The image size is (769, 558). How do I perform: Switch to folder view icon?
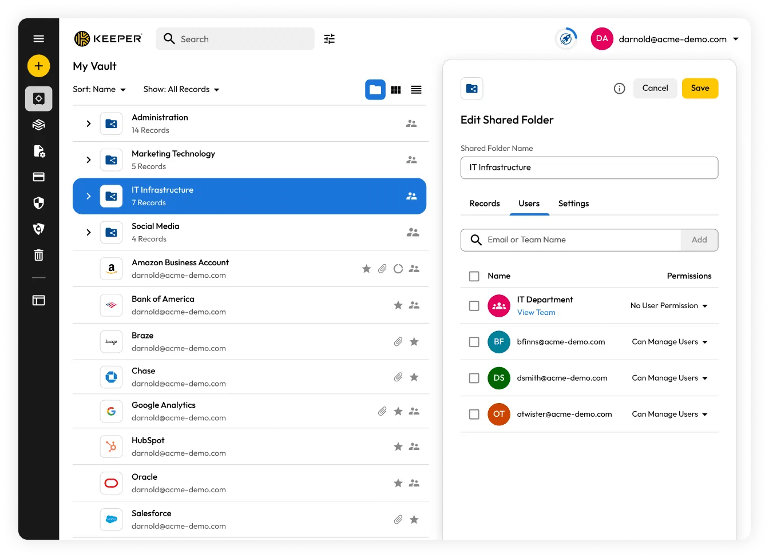tap(375, 90)
